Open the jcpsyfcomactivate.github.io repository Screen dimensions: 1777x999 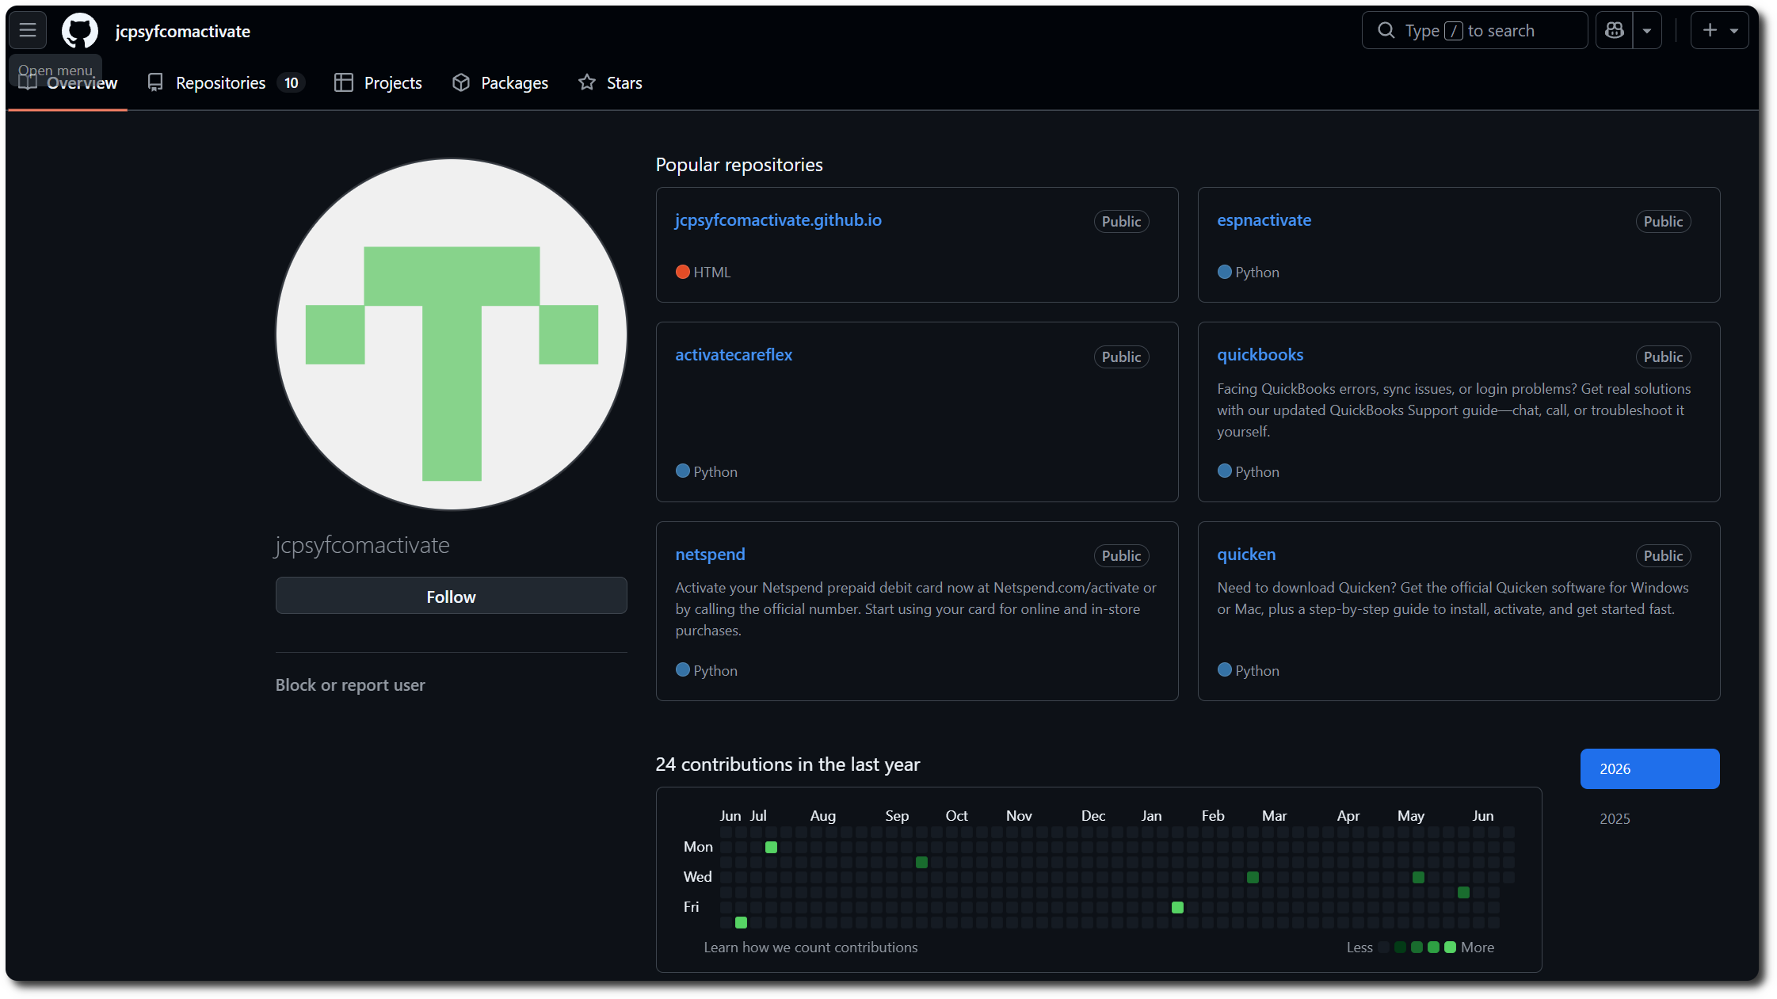point(778,220)
